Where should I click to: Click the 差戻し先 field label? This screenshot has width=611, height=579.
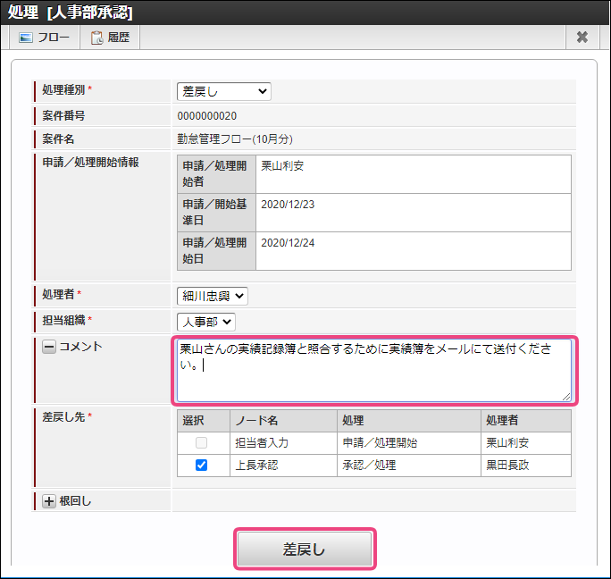(x=63, y=417)
